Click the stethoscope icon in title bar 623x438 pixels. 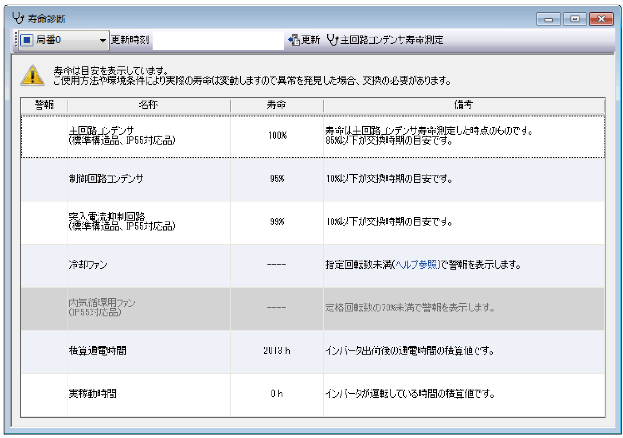[18, 19]
